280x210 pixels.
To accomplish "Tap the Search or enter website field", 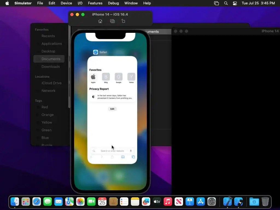I will [x=112, y=151].
